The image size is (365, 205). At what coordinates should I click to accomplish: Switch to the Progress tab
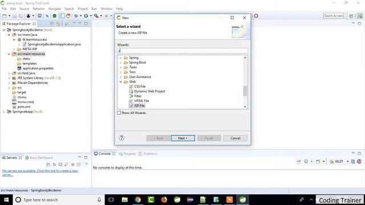click(x=127, y=154)
